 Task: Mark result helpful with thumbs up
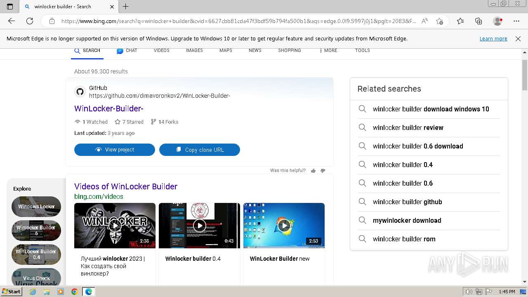tap(313, 171)
